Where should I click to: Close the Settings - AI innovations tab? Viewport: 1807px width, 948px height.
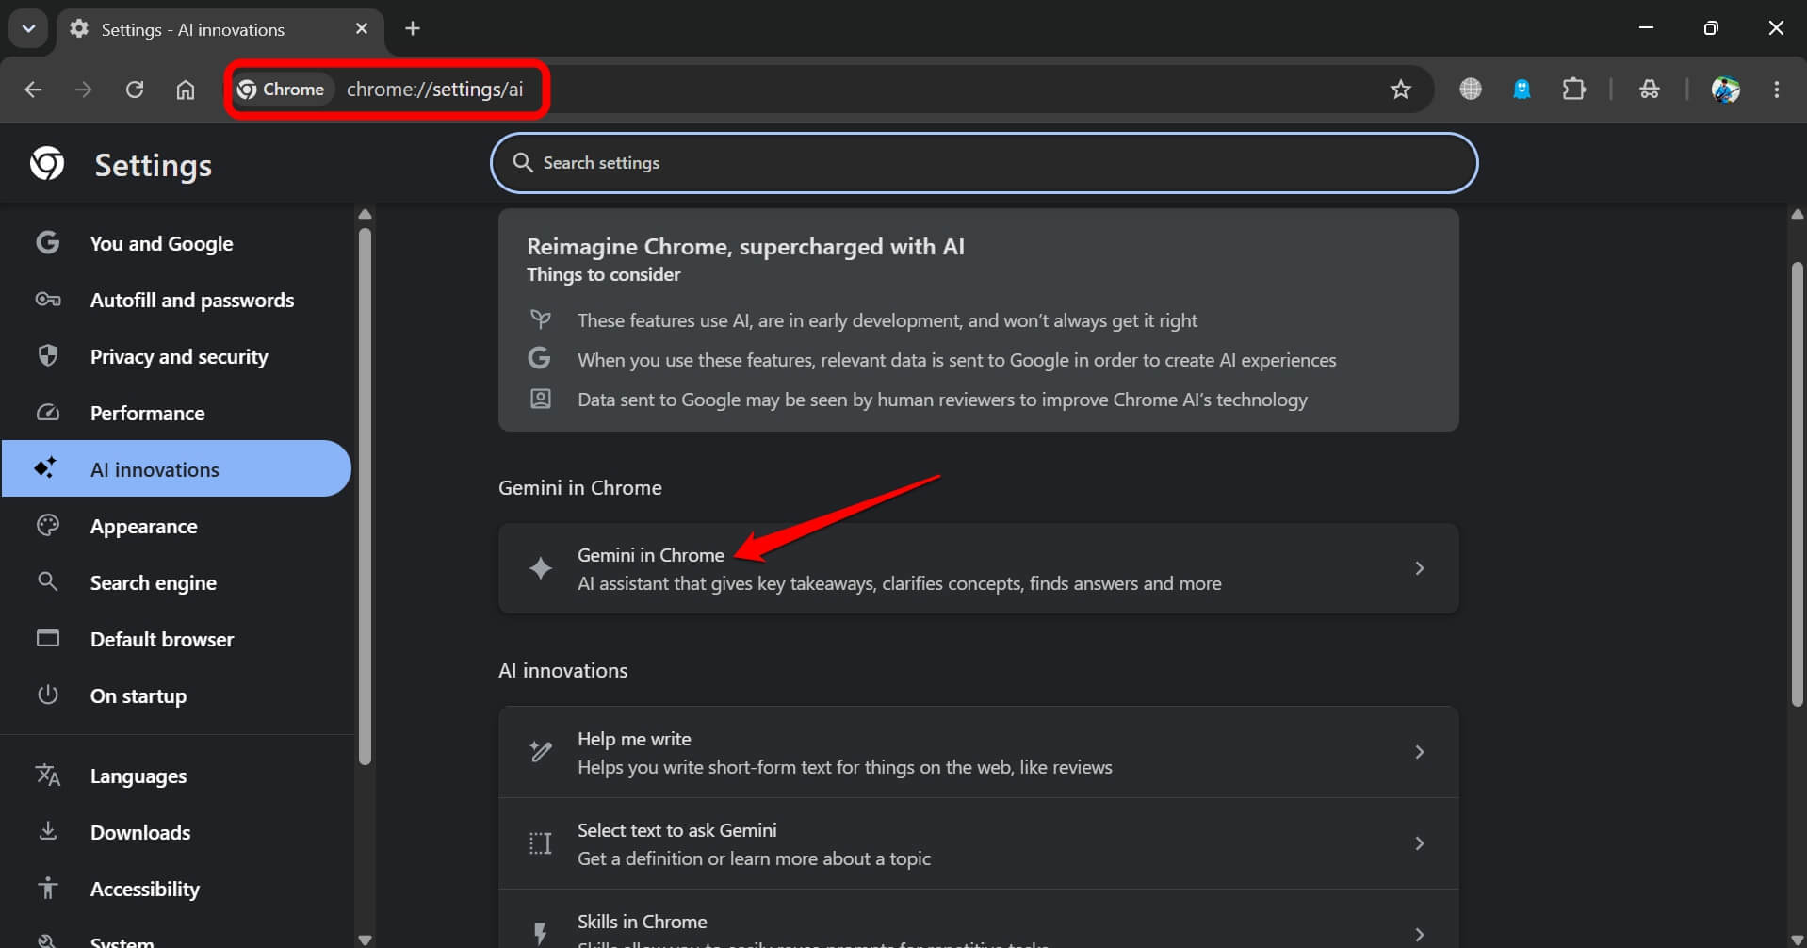tap(362, 29)
